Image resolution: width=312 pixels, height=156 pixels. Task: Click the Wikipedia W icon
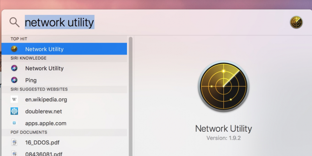(14, 99)
